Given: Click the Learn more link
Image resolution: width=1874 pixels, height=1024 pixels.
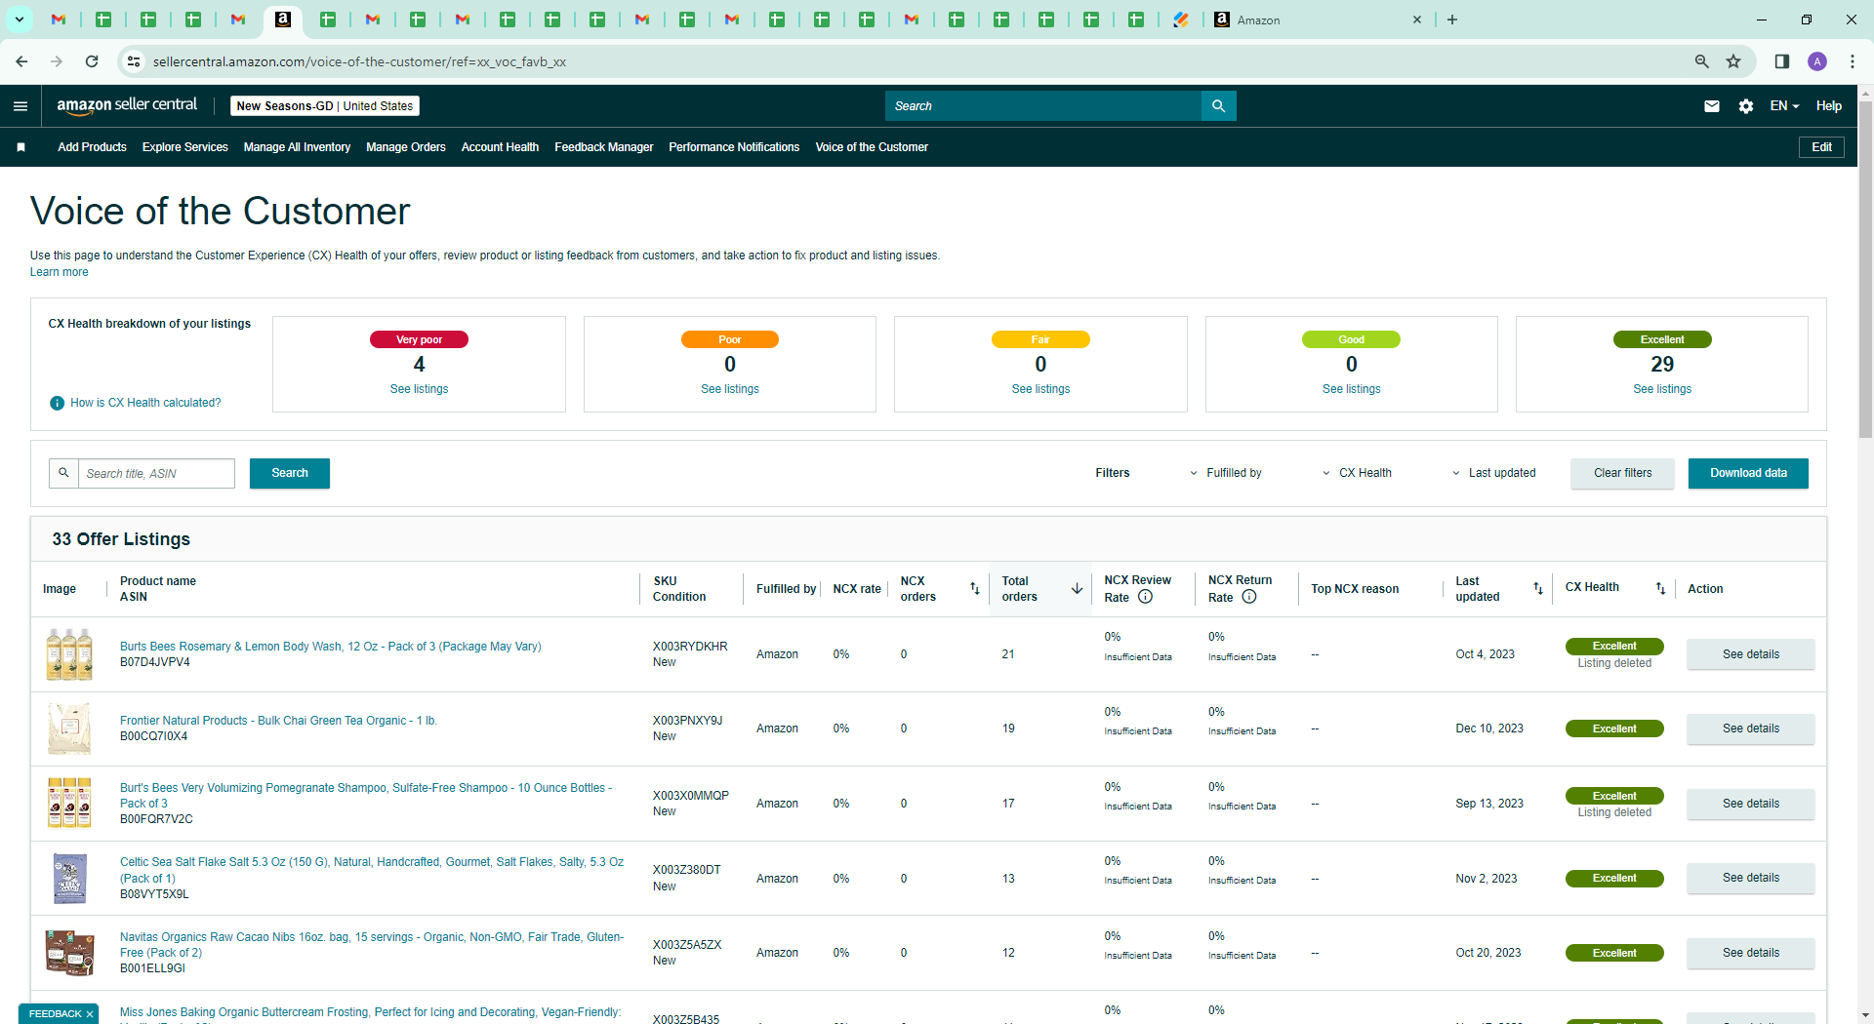Looking at the screenshot, I should click(59, 272).
